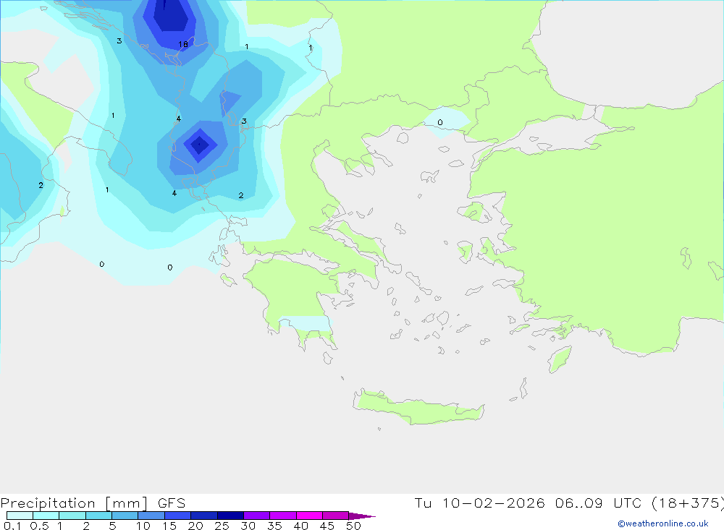Click the 30–35 mm legend color swatch
This screenshot has width=724, height=530.
click(x=256, y=516)
